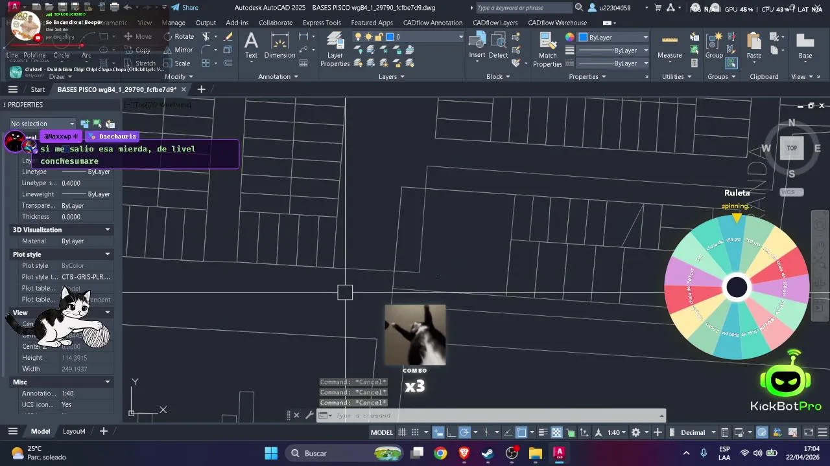Click the Detect block tool
The height and width of the screenshot is (466, 830).
click(498, 45)
